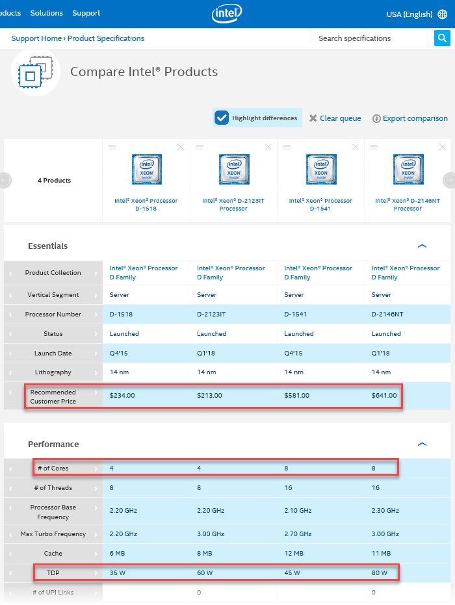Open the Support menu

coord(86,13)
